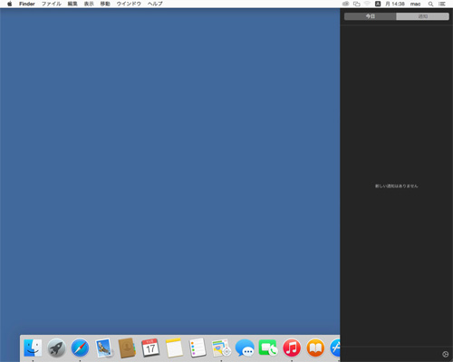Switch to the 通知 tab
Screen dimensions: 453x362
coord(423,16)
